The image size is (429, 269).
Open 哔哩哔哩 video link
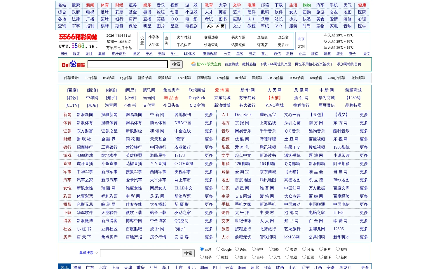(268, 139)
